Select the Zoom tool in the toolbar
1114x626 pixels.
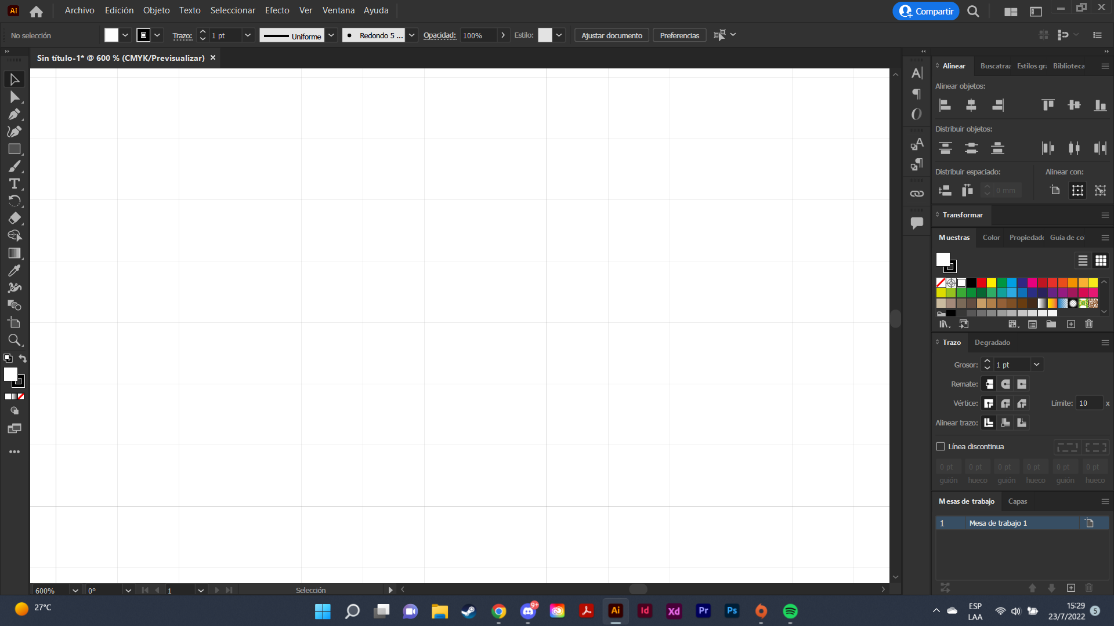click(15, 340)
